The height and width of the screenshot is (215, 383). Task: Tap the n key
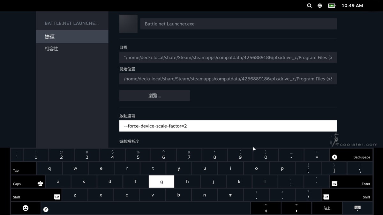[x=204, y=195]
